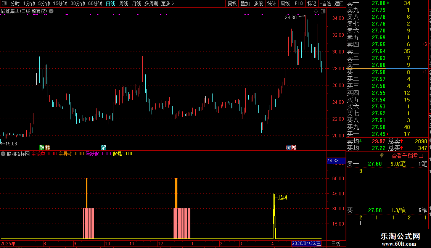Add stock via +自选 button
The width and height of the screenshot is (431, 248).
325,3
